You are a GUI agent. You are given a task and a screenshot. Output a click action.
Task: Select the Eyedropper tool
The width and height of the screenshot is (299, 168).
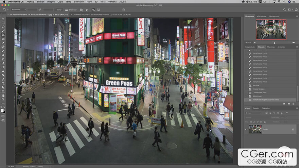(3, 43)
